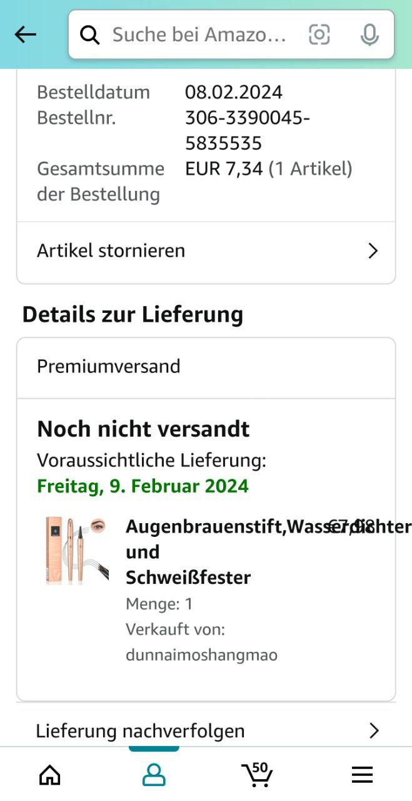Open the eyebrow pencil product image
The height and width of the screenshot is (801, 412).
tap(76, 551)
